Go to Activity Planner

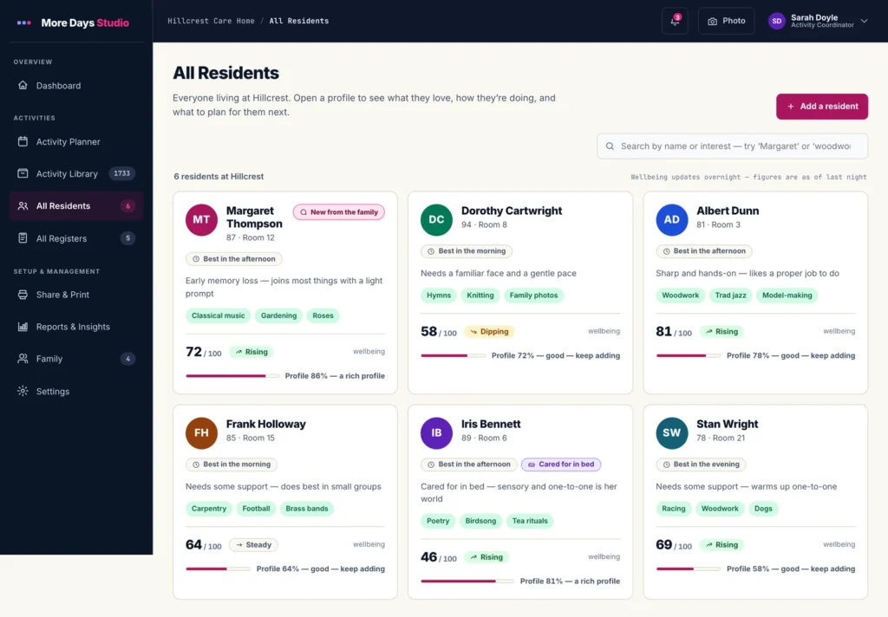click(x=76, y=141)
